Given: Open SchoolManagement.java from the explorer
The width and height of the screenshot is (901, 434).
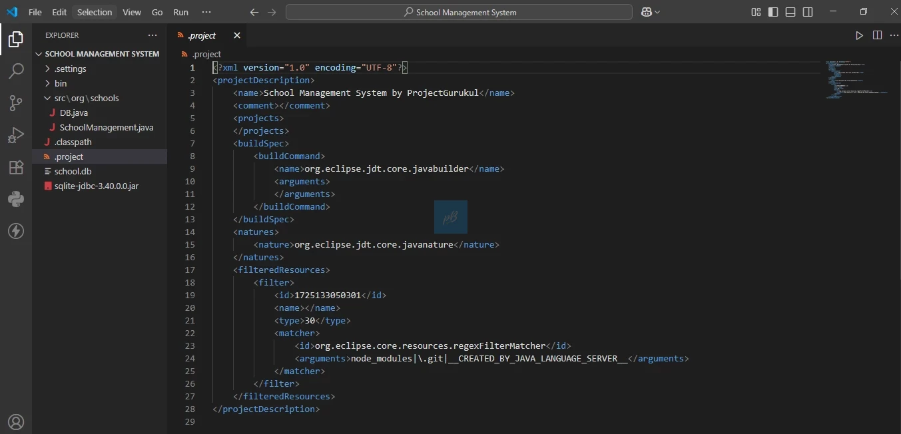Looking at the screenshot, I should pyautogui.click(x=107, y=127).
